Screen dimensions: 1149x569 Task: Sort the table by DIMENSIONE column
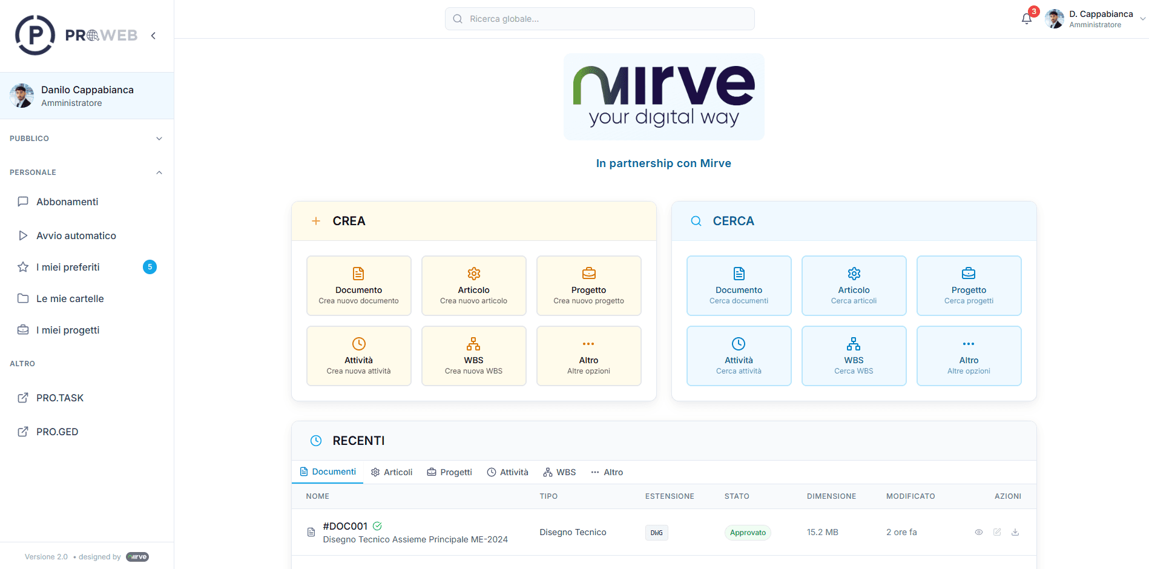pos(831,496)
